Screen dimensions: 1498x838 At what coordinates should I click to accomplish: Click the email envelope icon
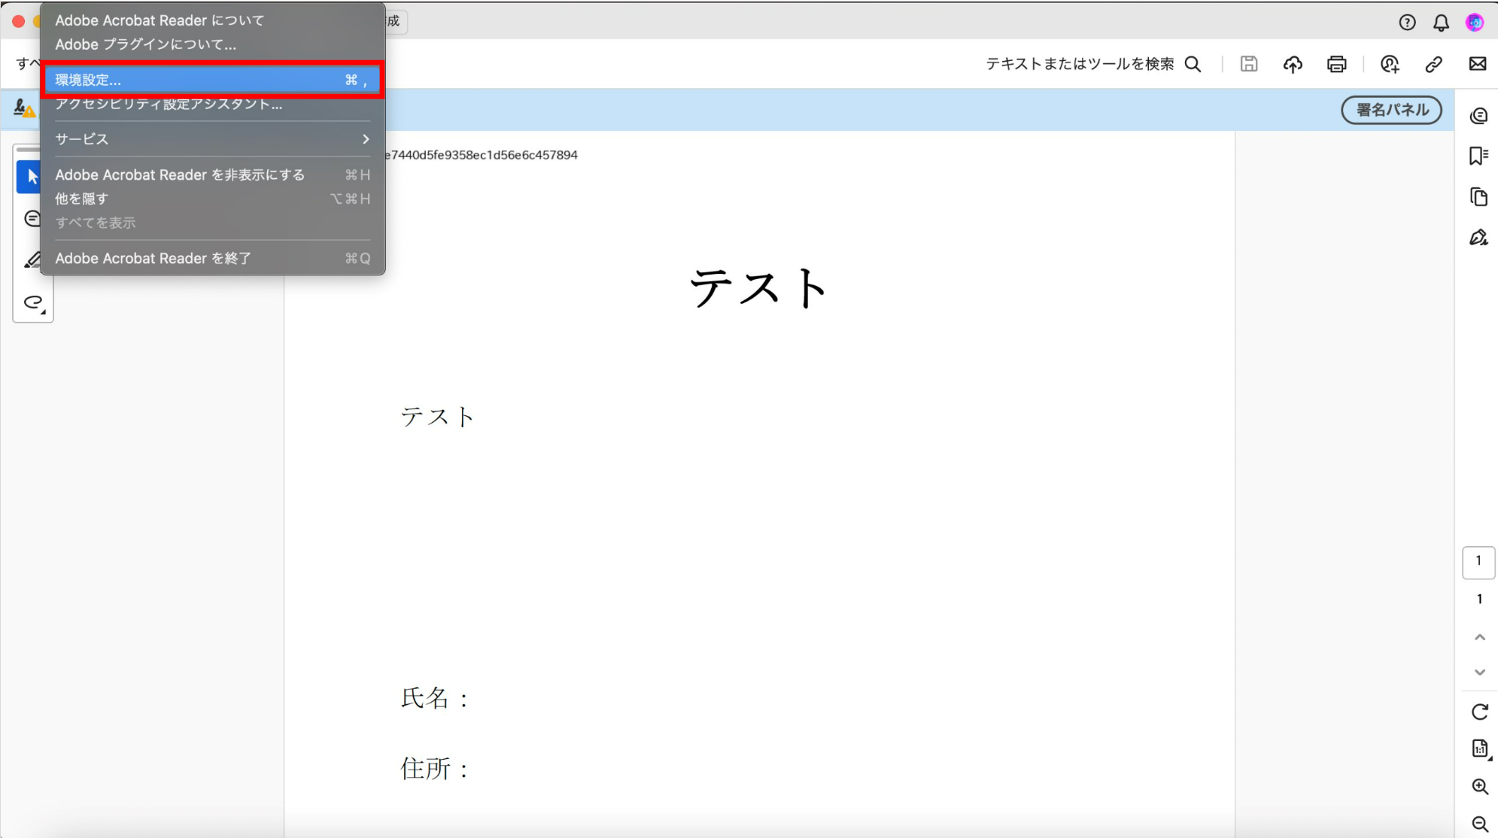1478,64
